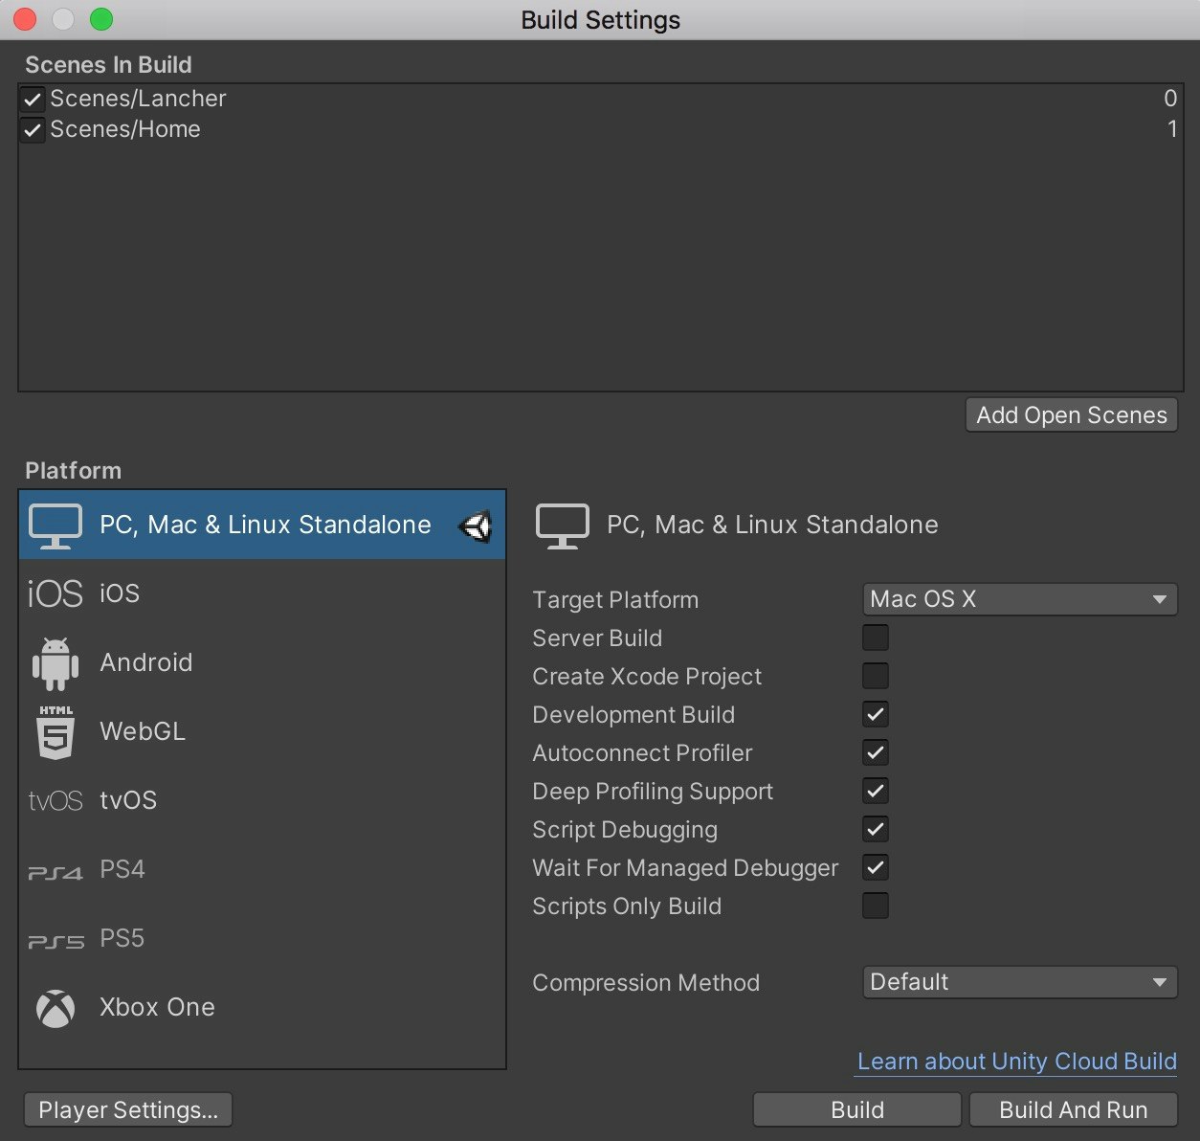Click the Autoconnect Profiler label
Viewport: 1200px width, 1141px height.
642,753
